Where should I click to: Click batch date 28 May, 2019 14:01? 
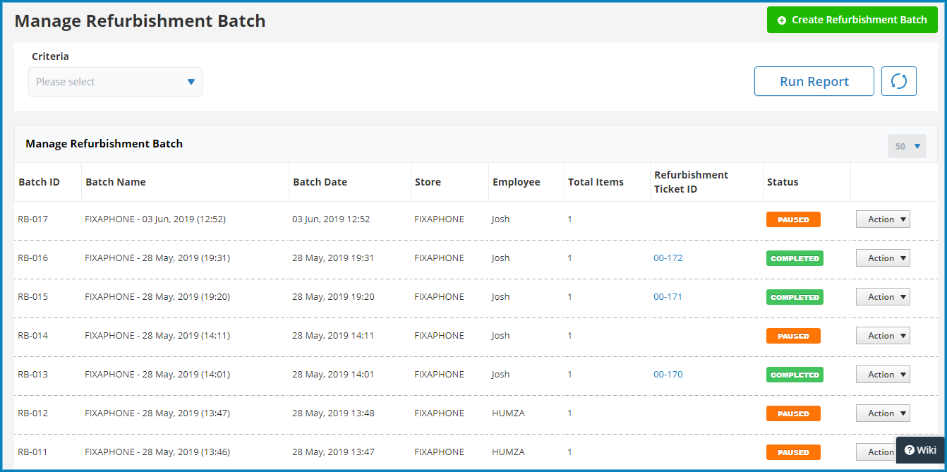coord(333,375)
